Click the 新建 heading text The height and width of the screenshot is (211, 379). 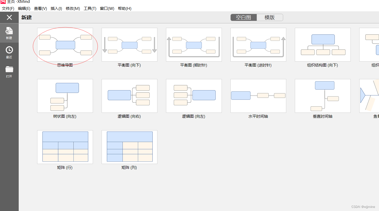26,18
